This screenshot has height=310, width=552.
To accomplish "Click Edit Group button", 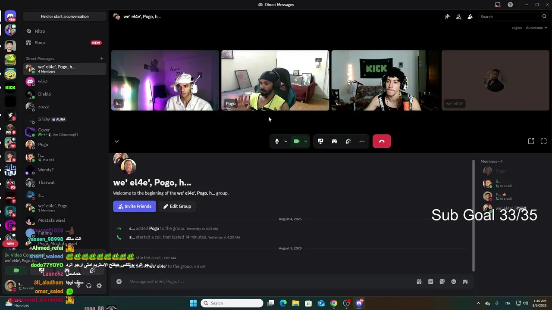I will tap(177, 206).
